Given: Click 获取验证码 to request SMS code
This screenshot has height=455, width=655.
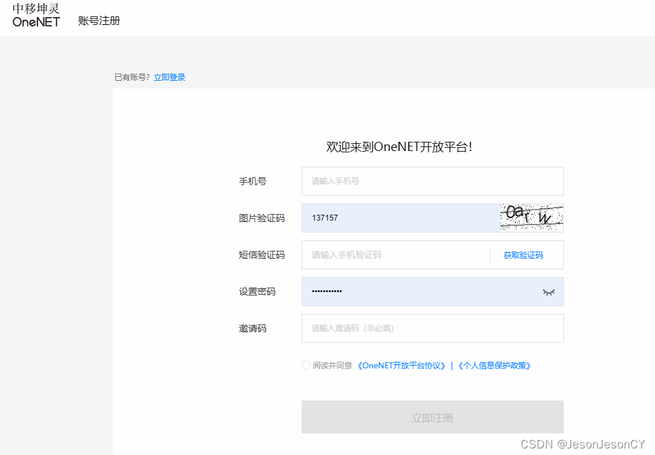Looking at the screenshot, I should (x=523, y=255).
